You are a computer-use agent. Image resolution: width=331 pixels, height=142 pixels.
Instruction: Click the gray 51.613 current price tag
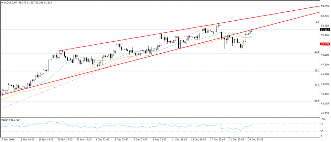point(325,29)
